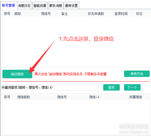Click the 微信号 header in contacts table
Image resolution: width=151 pixels, height=136 pixels.
tap(62, 97)
